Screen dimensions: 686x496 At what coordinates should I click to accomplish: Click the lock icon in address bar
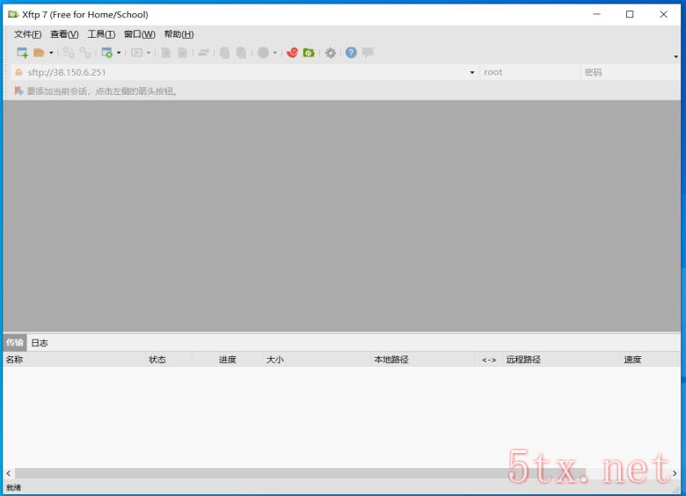coord(18,73)
